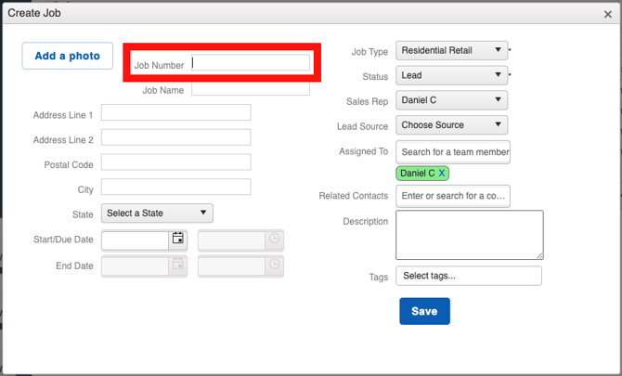Click the Start/Due Date clock icon
The image size is (622, 376).
(275, 240)
